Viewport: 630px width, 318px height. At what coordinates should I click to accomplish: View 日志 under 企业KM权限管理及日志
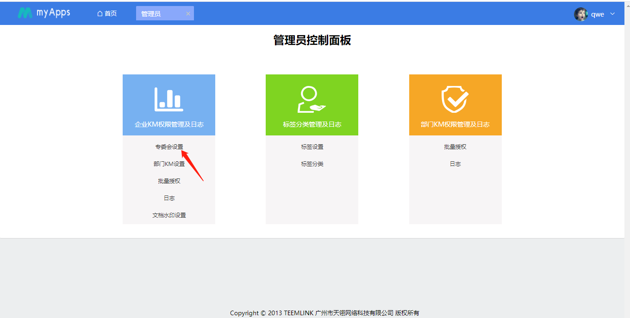coord(169,198)
